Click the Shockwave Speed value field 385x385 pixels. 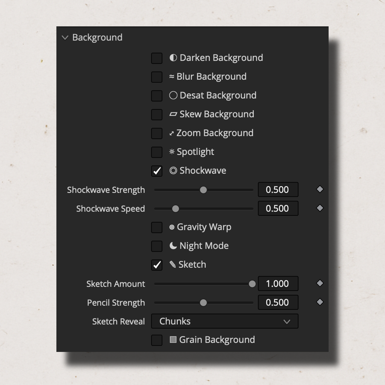pos(278,208)
